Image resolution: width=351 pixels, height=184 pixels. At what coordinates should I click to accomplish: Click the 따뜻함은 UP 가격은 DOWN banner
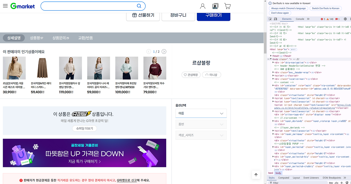tap(84, 153)
